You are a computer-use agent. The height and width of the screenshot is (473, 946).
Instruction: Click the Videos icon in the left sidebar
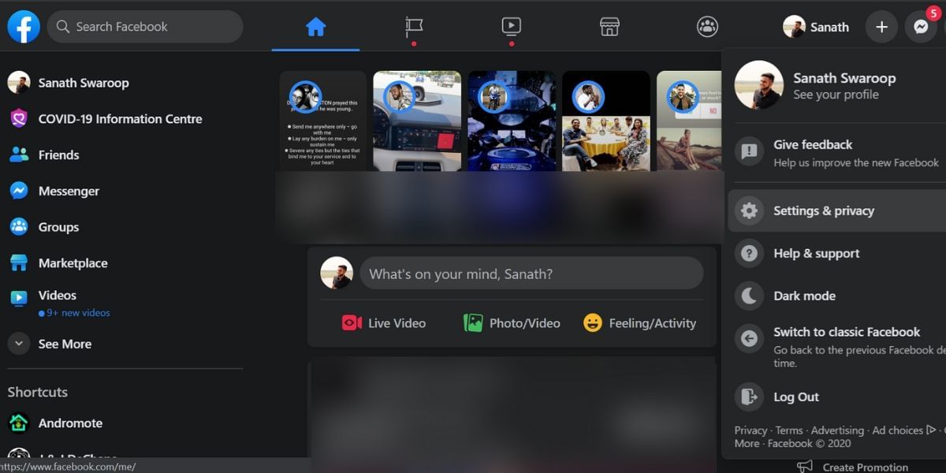(19, 298)
